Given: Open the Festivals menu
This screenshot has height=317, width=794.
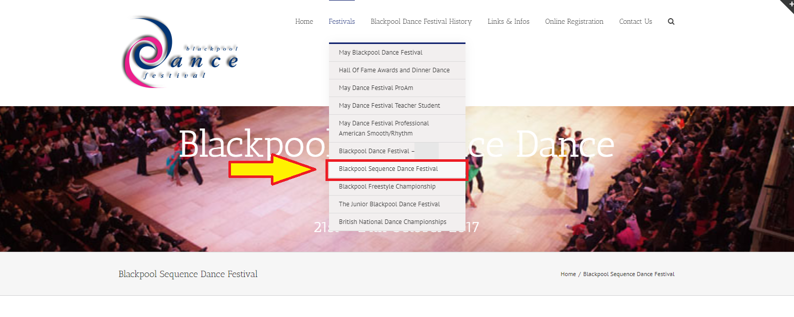Looking at the screenshot, I should [x=342, y=21].
